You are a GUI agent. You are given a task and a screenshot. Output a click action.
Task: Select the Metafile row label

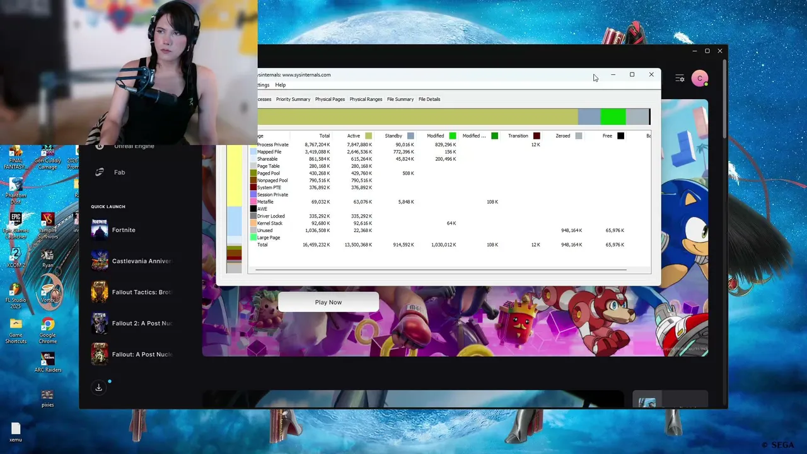tap(265, 202)
